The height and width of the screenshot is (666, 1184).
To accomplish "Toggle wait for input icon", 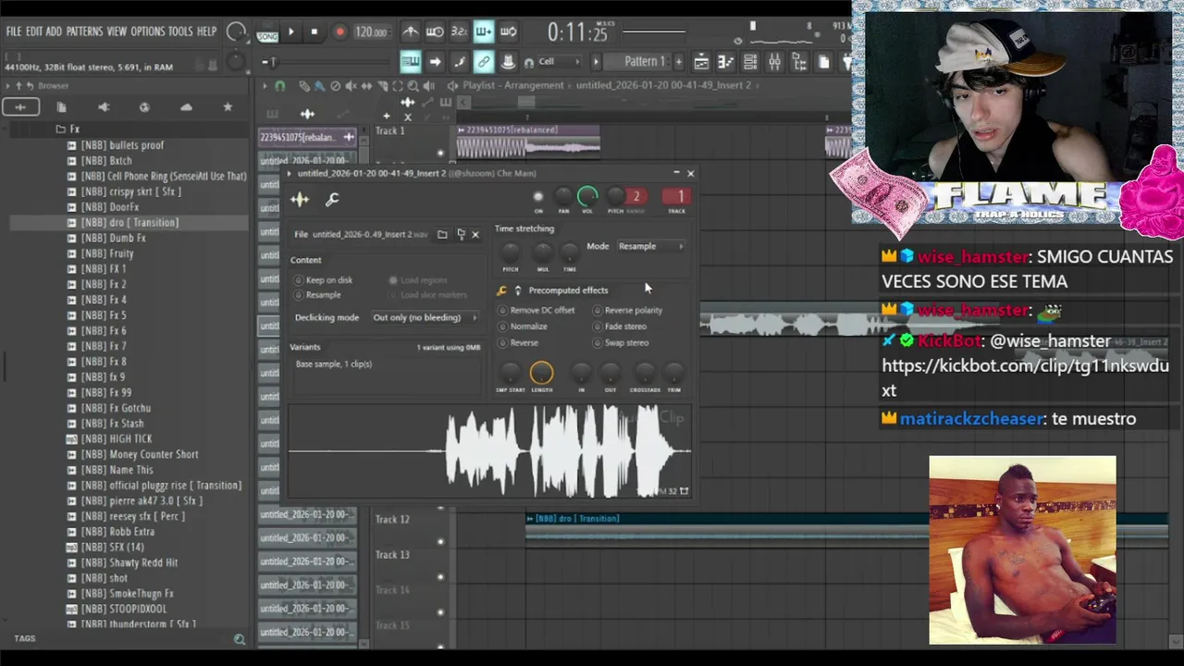I will coord(435,32).
